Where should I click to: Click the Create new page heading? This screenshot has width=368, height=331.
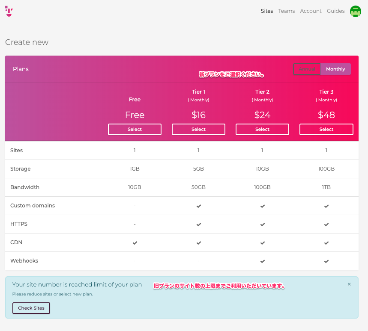point(27,42)
